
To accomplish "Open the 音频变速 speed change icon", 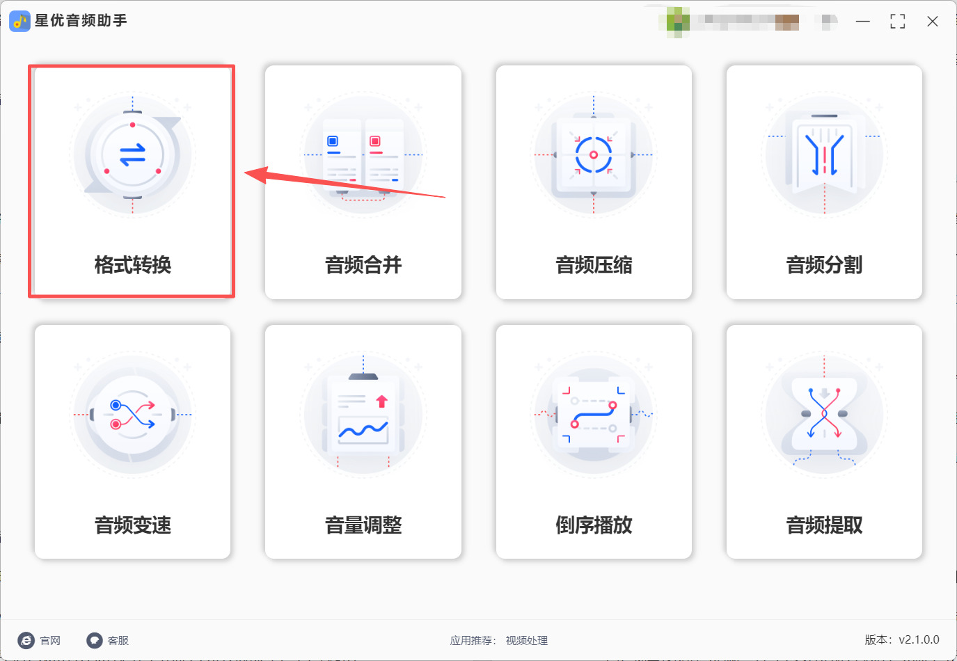I will [132, 415].
